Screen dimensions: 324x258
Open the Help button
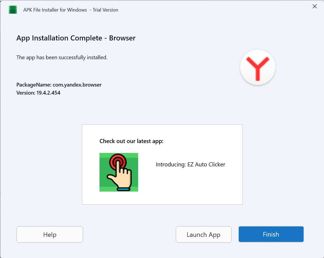coord(50,235)
